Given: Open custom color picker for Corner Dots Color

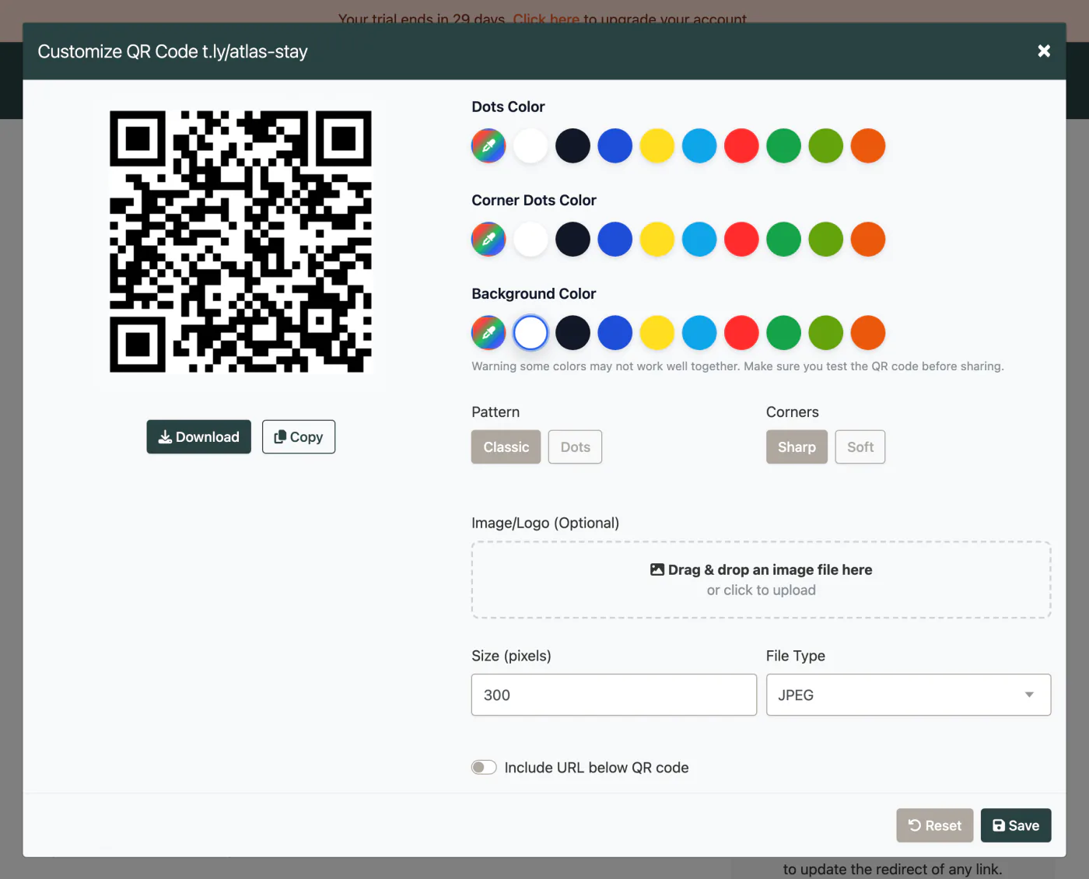Looking at the screenshot, I should coord(488,240).
